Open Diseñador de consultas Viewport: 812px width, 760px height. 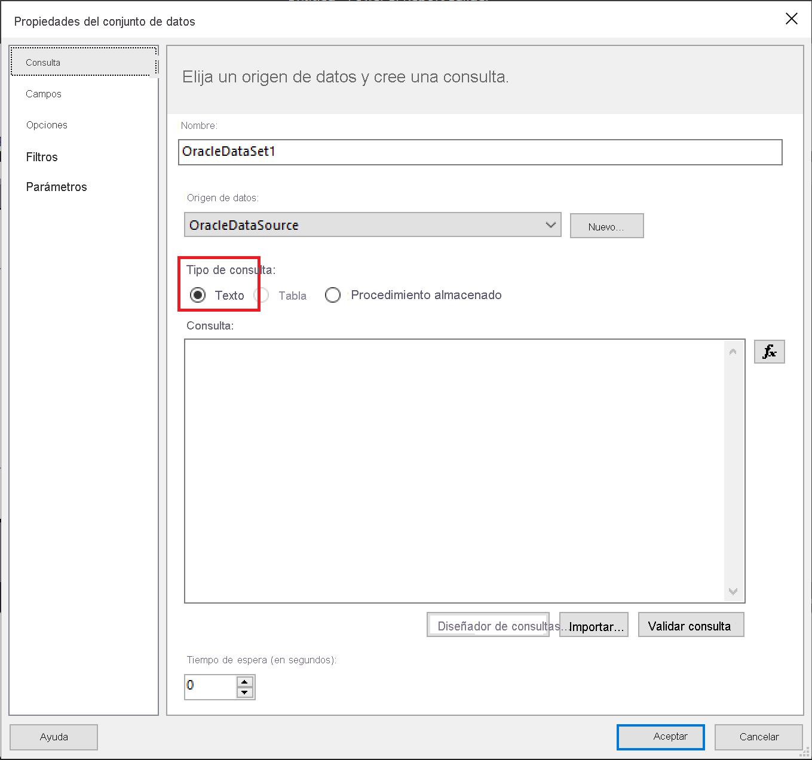click(488, 625)
